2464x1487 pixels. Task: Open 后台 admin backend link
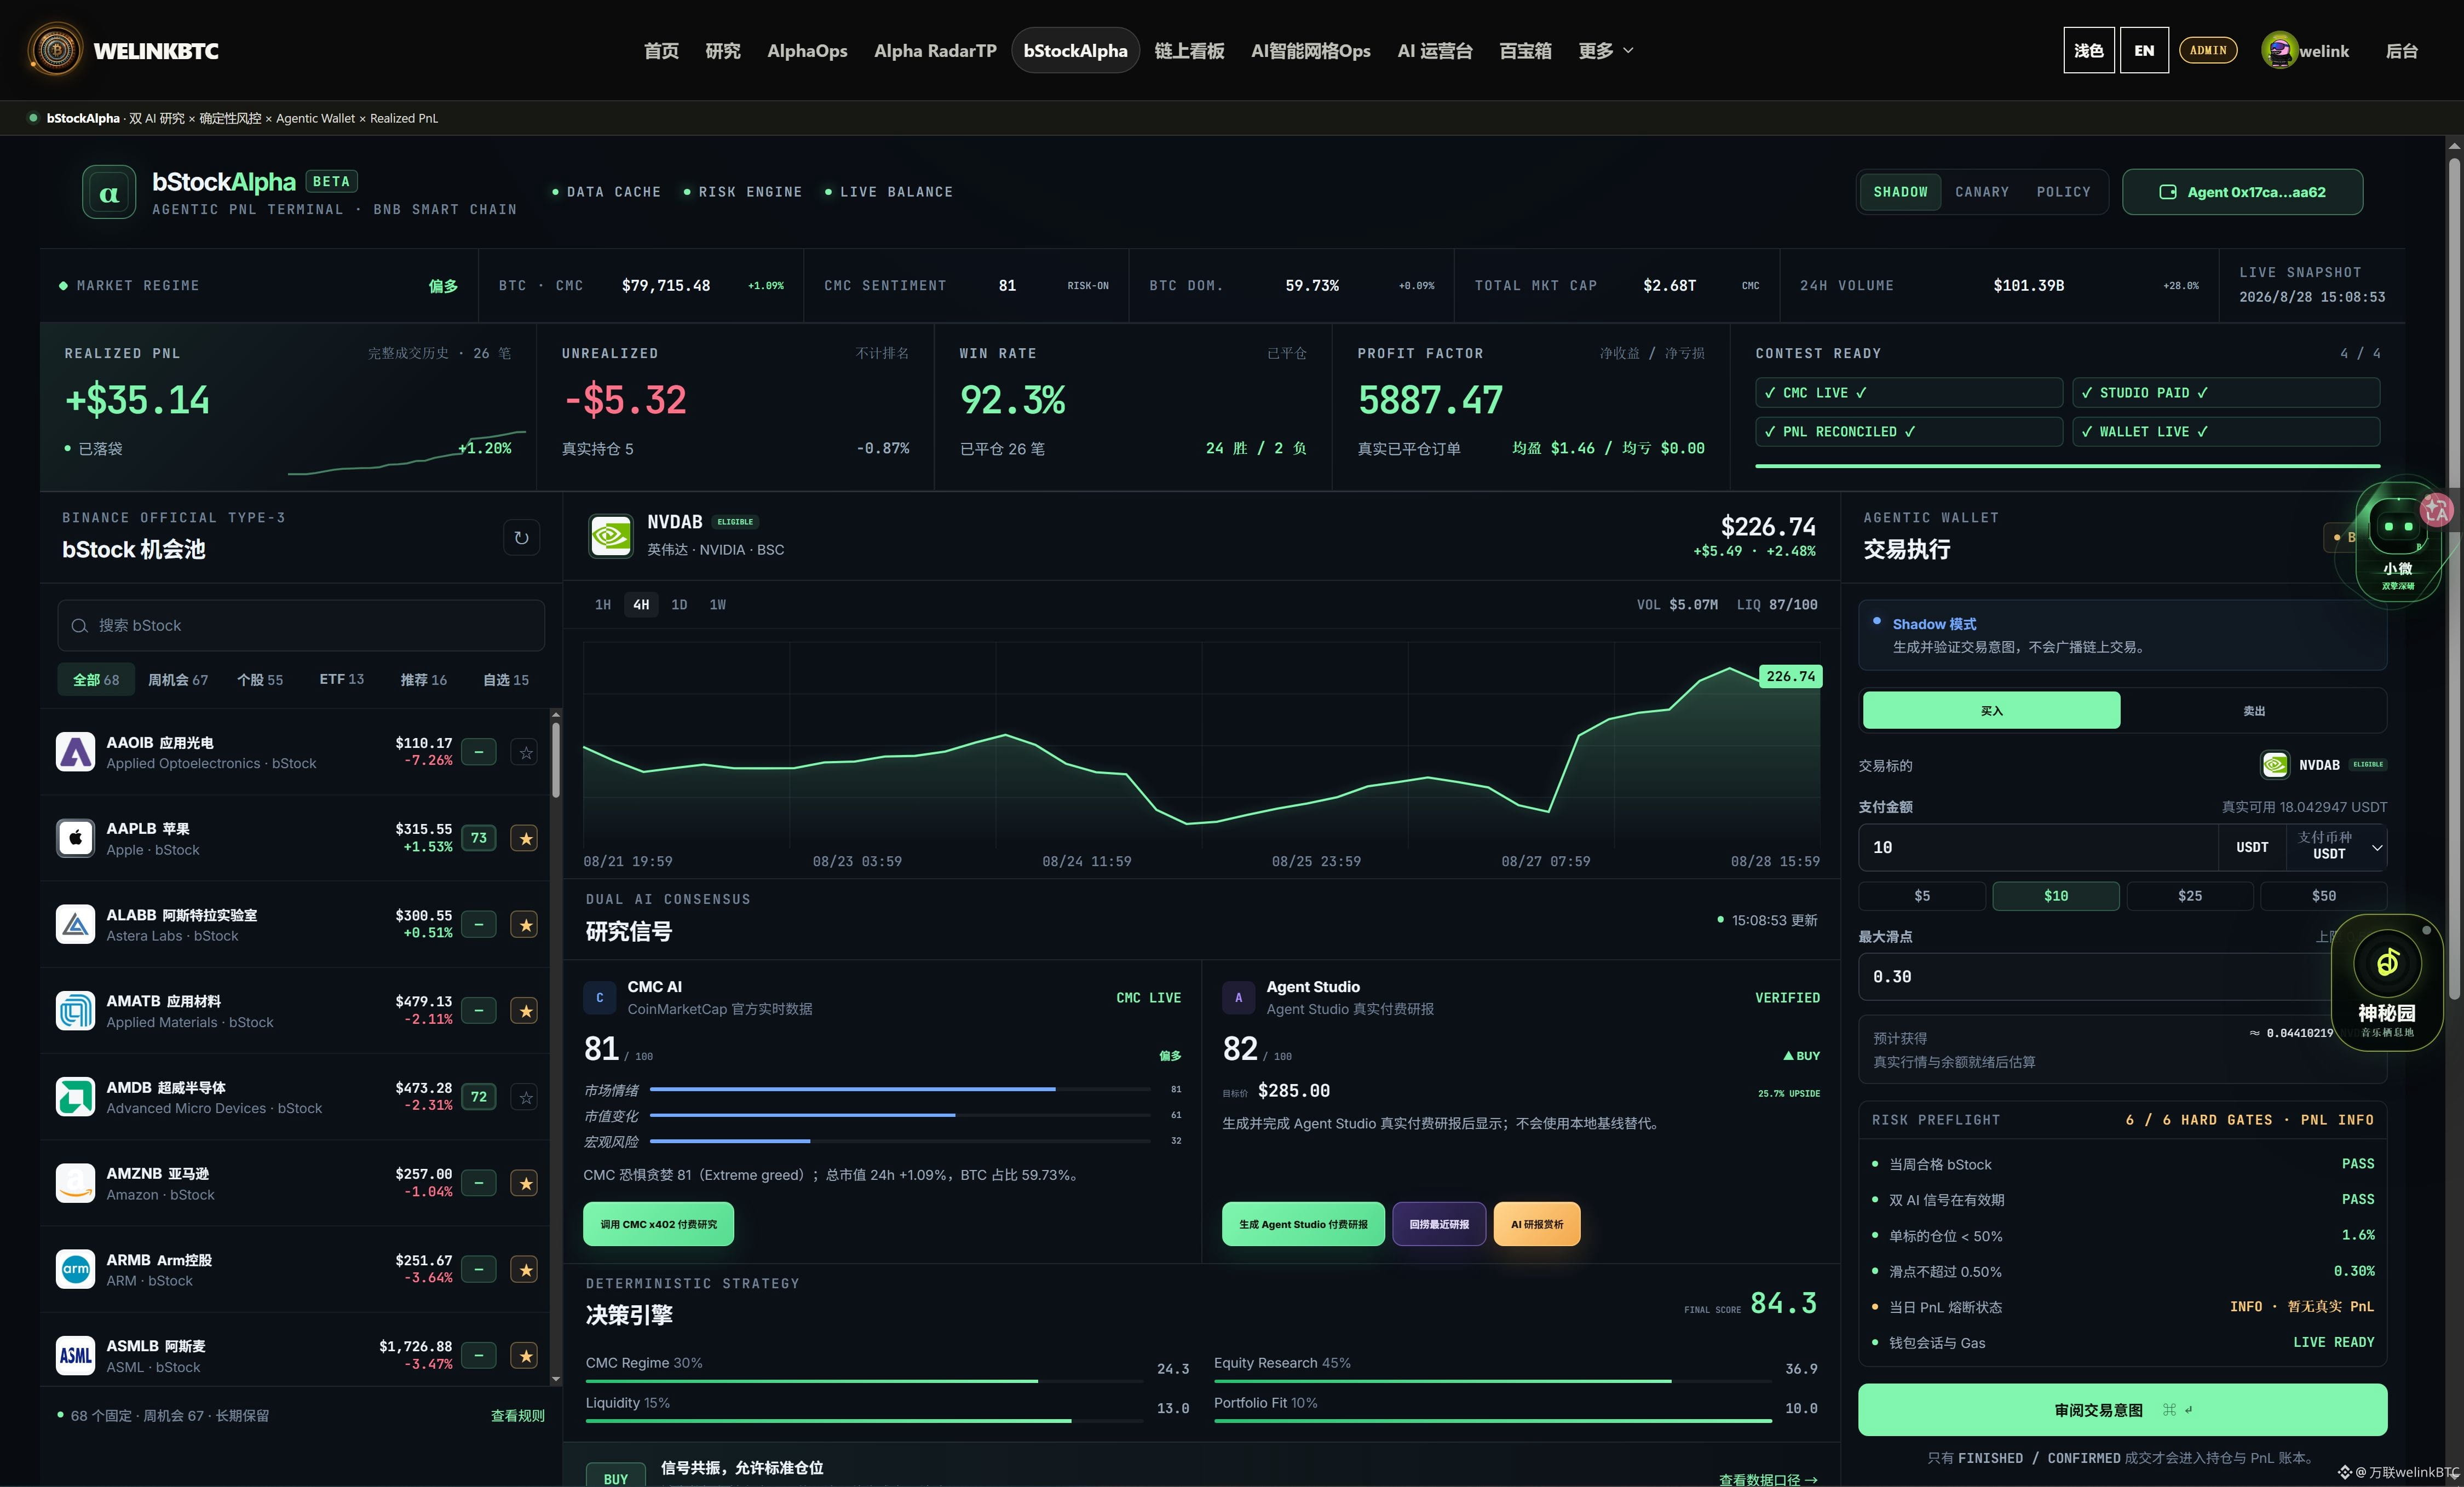tap(2402, 50)
